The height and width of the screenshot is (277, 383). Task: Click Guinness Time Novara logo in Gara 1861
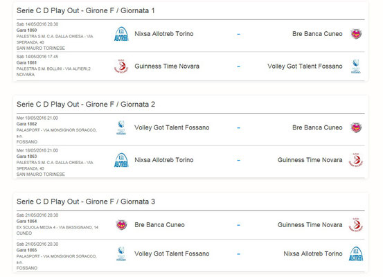pyautogui.click(x=121, y=66)
